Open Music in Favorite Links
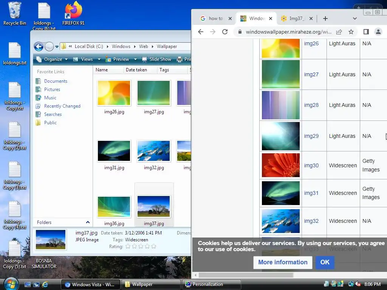387x290 pixels. (x=50, y=98)
